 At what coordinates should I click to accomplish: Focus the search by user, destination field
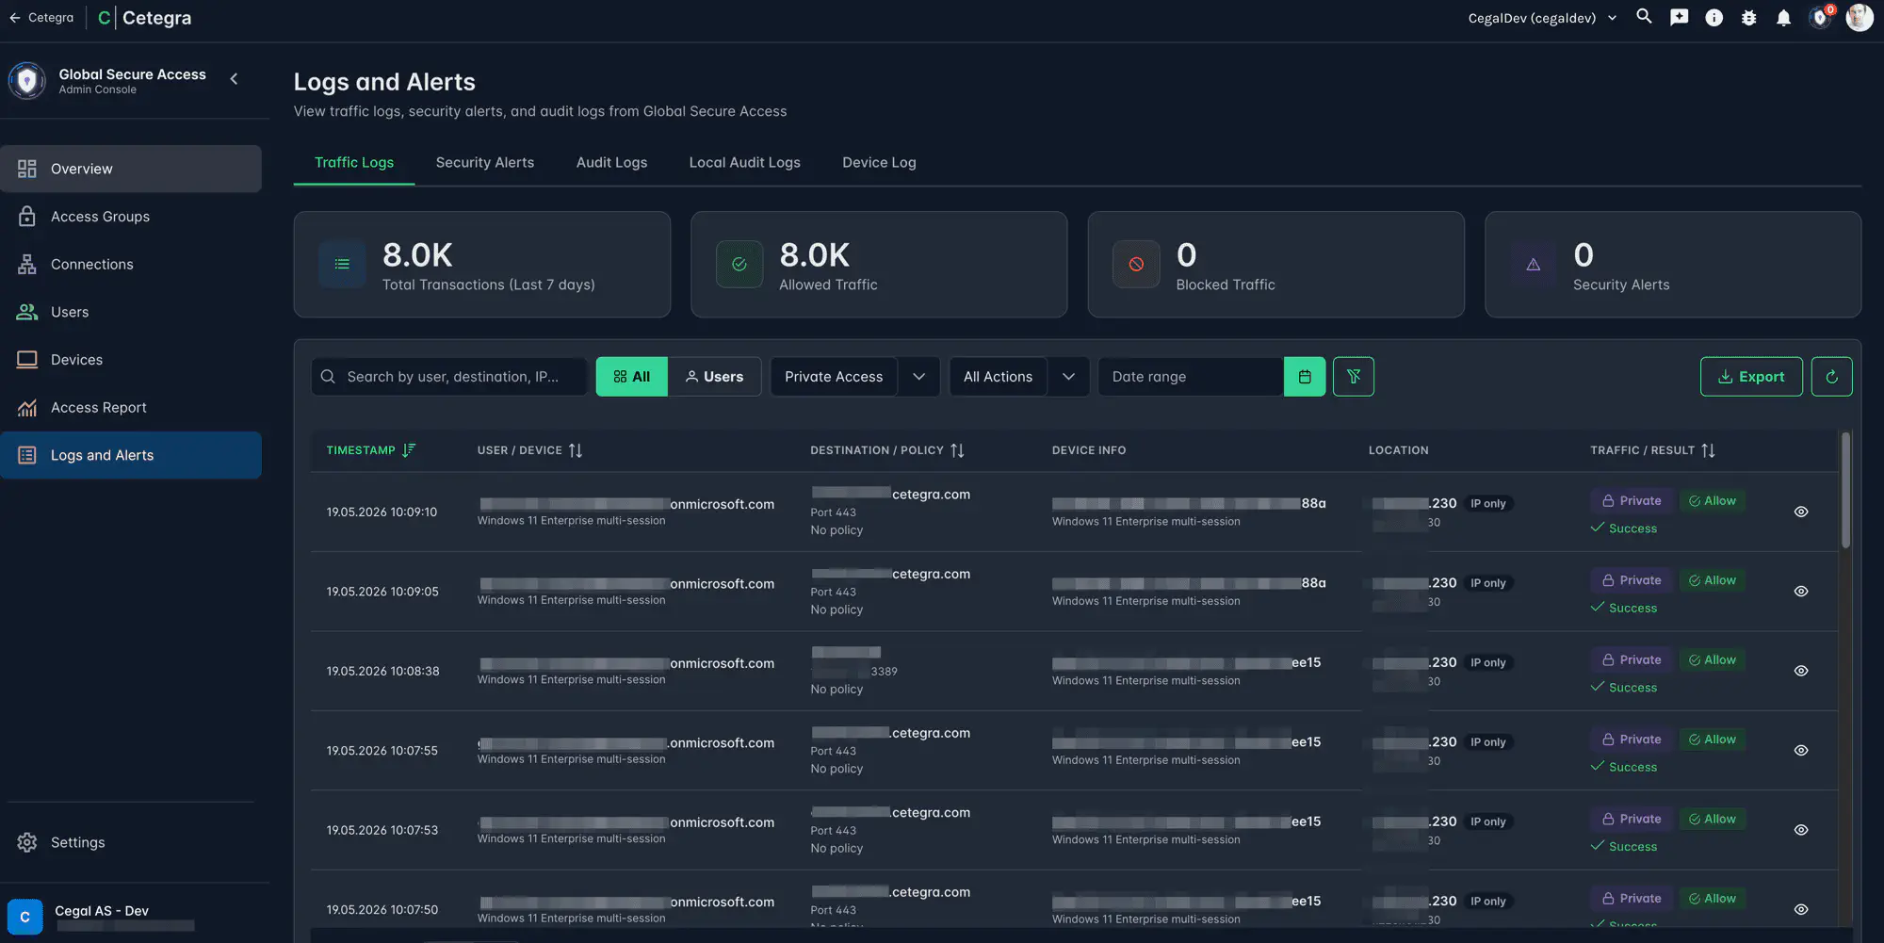(x=449, y=377)
